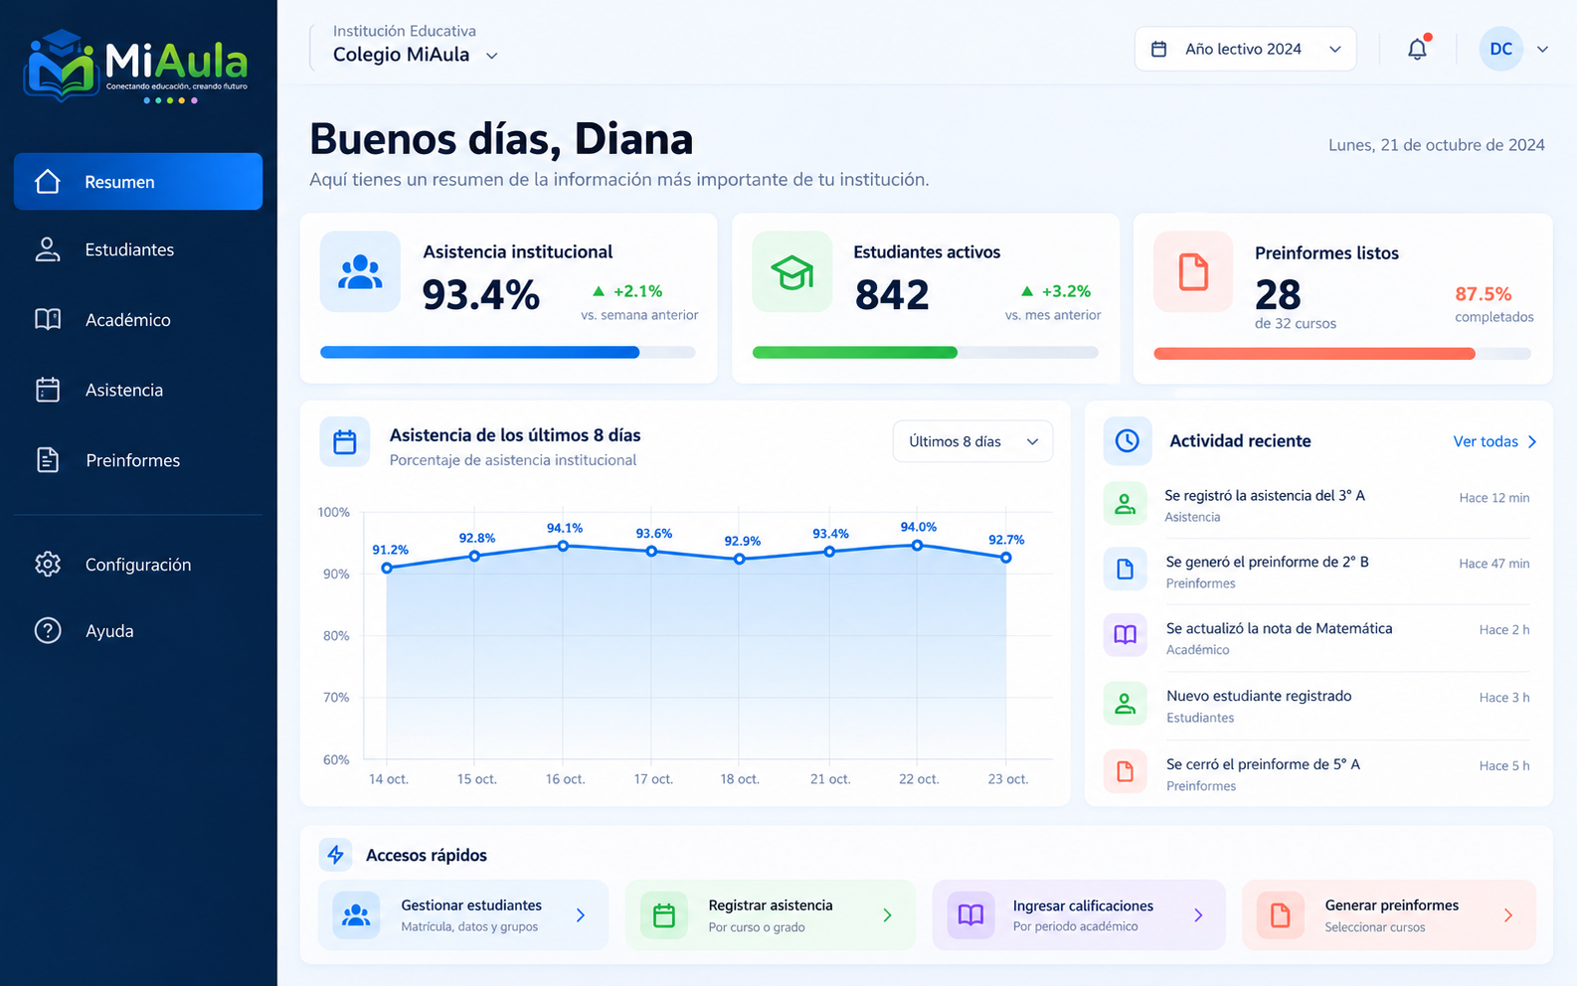This screenshot has height=986, width=1577.
Task: Click the 22 oct. data point at 94.0%
Action: click(918, 545)
